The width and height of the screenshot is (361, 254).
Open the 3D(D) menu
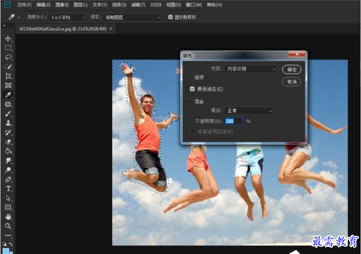coord(156,5)
